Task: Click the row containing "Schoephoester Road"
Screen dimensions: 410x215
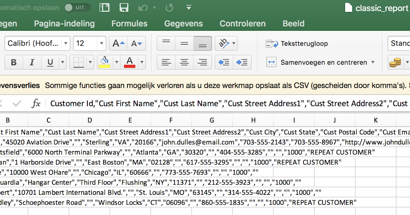Action: (x=205, y=202)
